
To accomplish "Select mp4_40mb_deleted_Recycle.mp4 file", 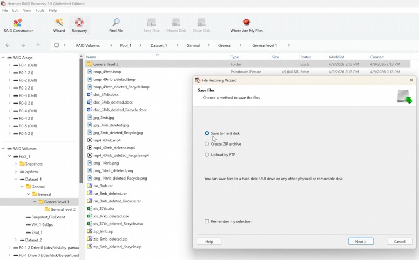I will tap(121, 155).
